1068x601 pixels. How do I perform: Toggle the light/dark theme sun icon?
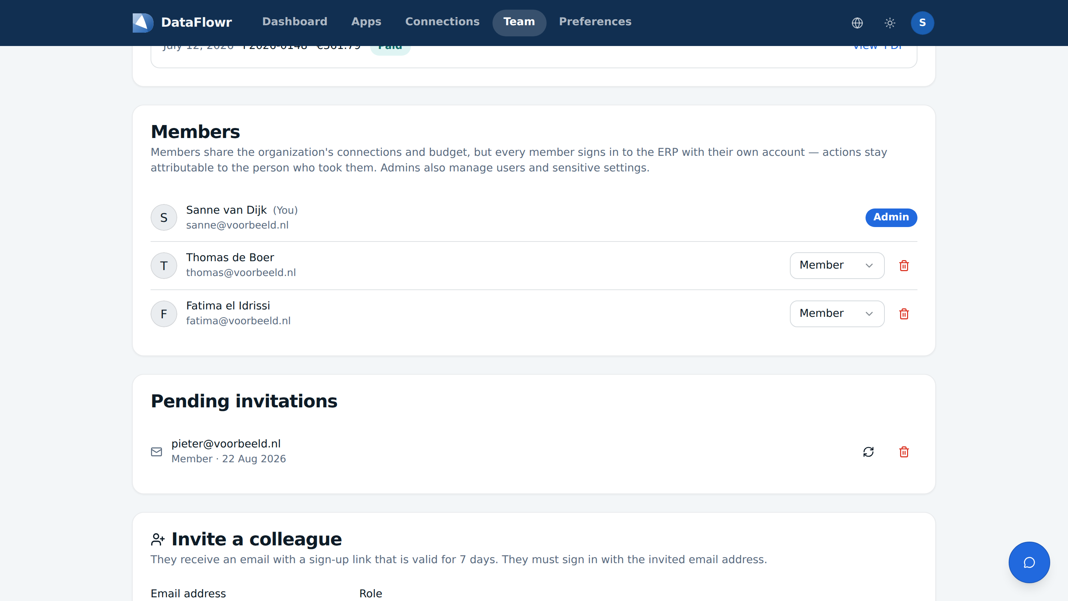tap(890, 23)
